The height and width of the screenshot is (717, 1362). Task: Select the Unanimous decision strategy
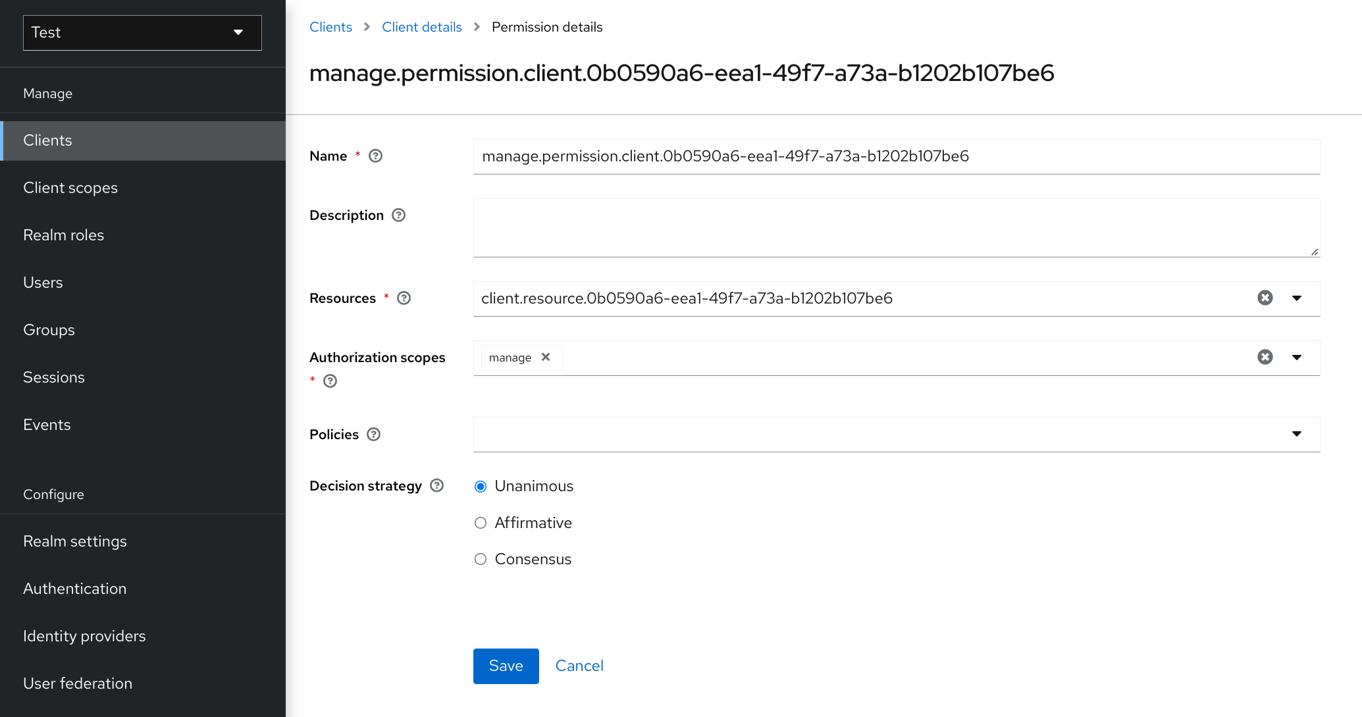click(481, 486)
